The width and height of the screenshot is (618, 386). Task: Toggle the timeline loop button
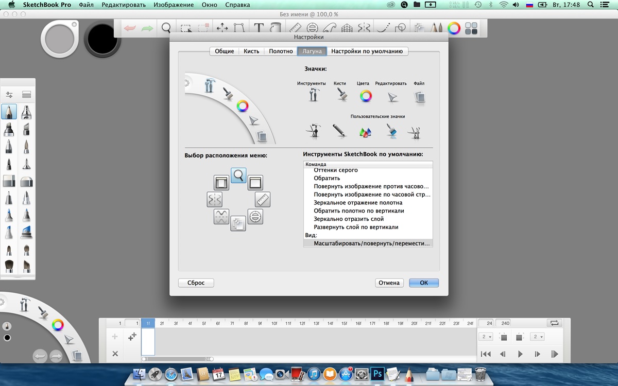click(x=554, y=323)
